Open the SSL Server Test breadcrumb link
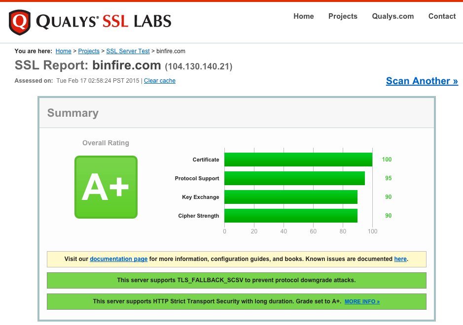 (x=128, y=51)
